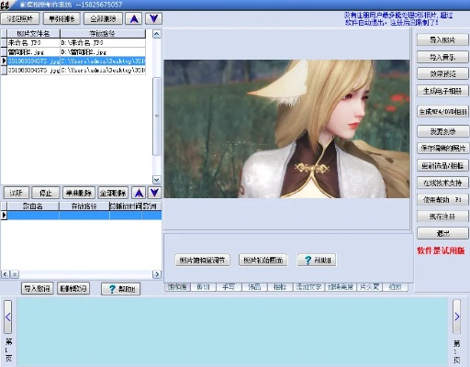Select the second .jpg row stored on D:
Screen dimensions: 470x367
[x=73, y=51]
